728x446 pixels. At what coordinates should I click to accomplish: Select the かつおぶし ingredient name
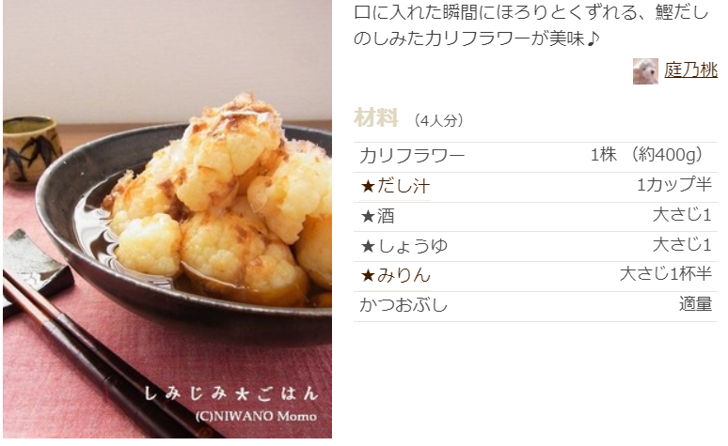pos(404,305)
